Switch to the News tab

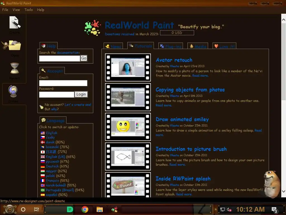click(x=113, y=46)
